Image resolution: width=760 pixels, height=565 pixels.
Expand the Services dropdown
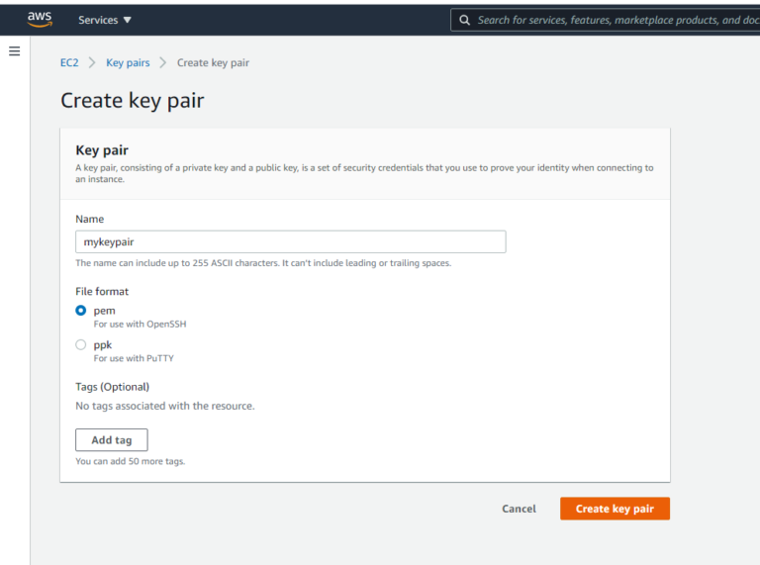pos(105,20)
